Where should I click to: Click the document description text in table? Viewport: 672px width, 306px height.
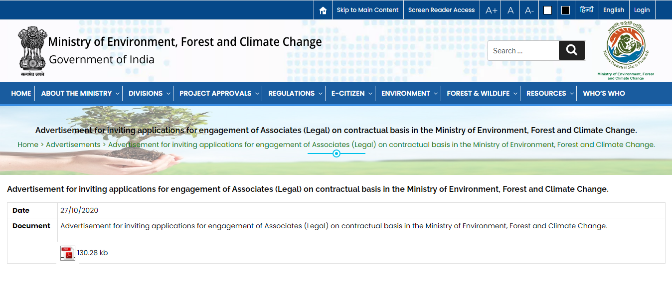(334, 226)
